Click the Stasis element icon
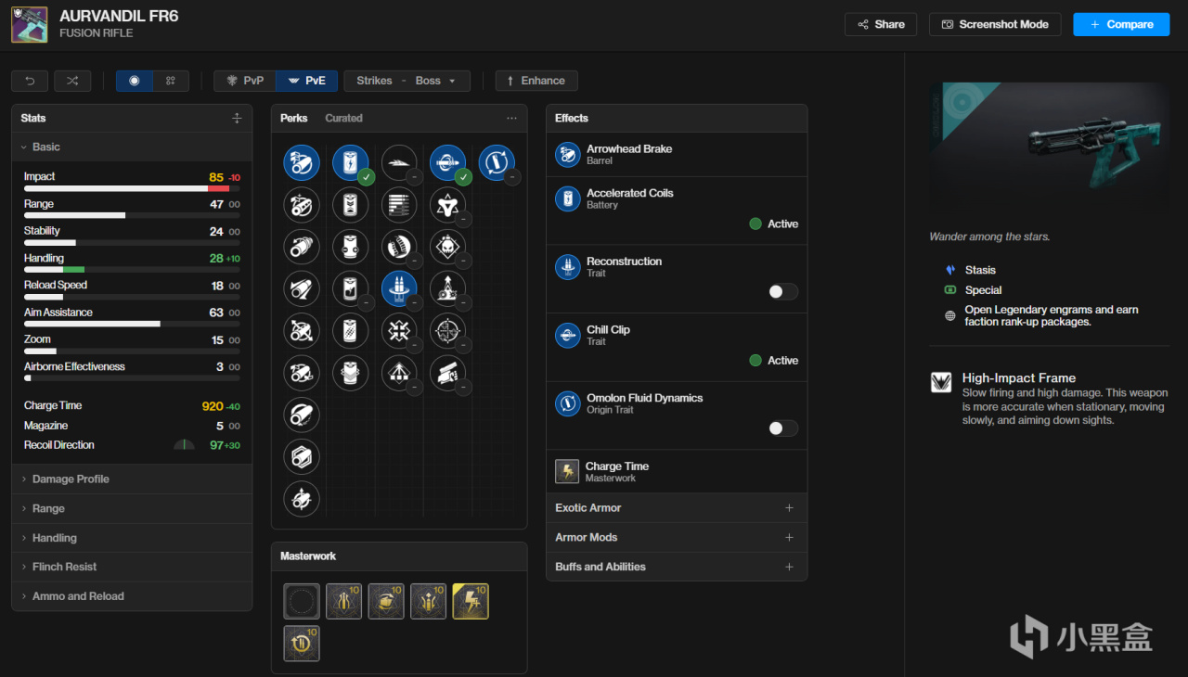This screenshot has width=1188, height=677. 949,270
